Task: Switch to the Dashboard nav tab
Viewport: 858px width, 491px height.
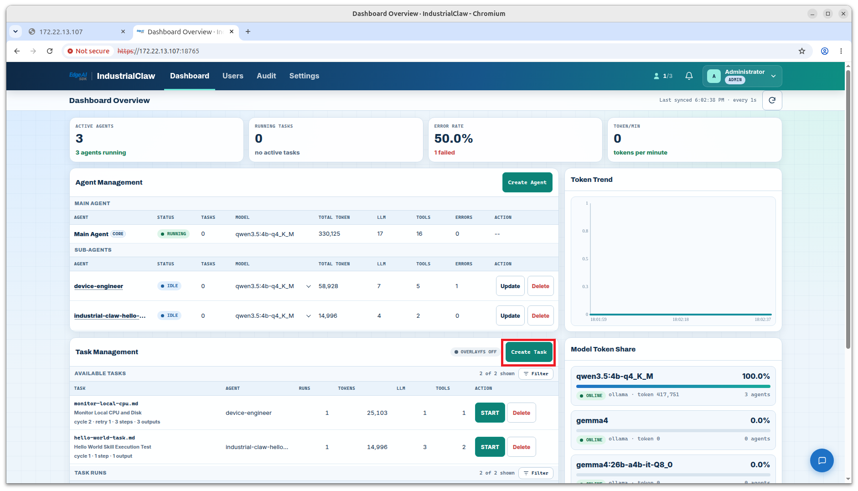Action: (x=190, y=76)
